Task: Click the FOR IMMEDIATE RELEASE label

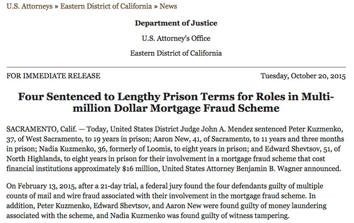Action: [53, 76]
